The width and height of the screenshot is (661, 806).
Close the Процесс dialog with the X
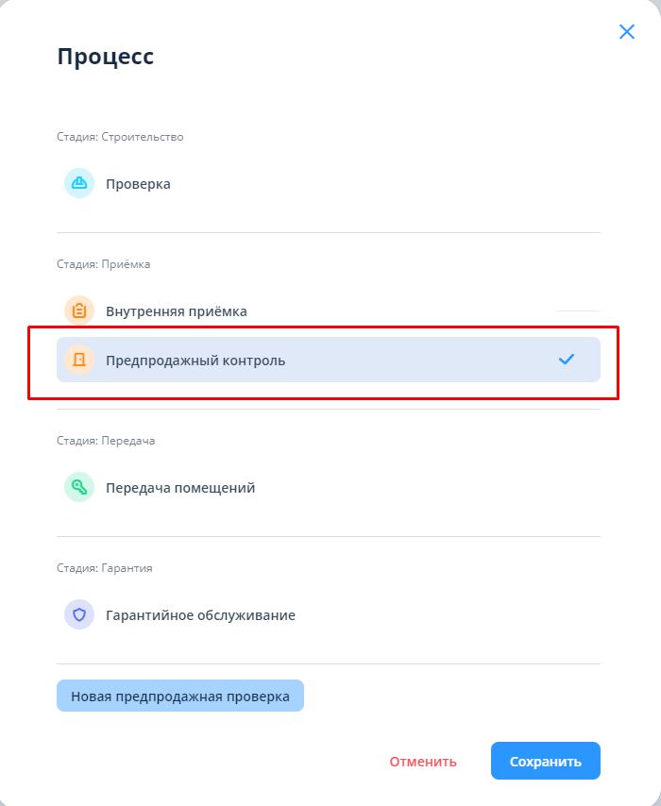(627, 32)
